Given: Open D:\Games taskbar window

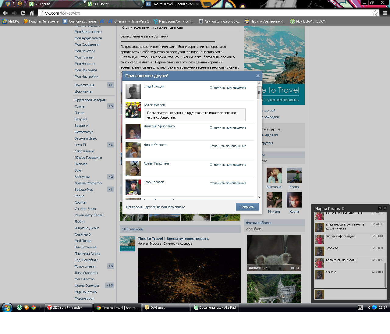Looking at the screenshot, I should tap(166, 307).
